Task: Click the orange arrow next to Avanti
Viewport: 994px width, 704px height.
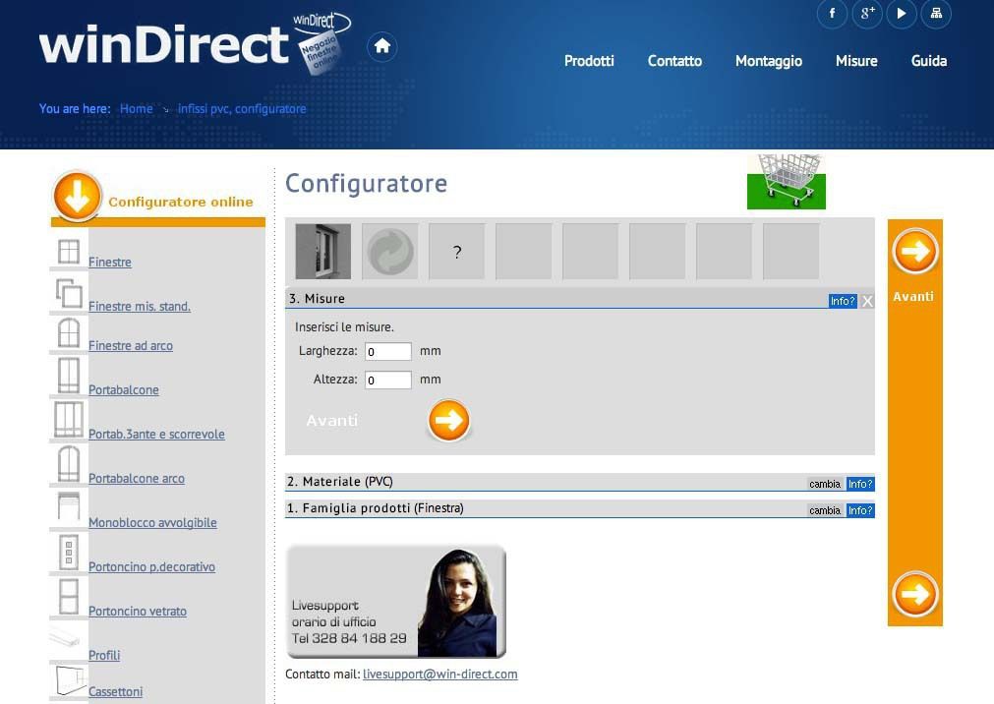Action: [x=448, y=421]
